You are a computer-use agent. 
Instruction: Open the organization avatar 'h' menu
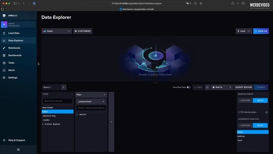pos(4,25)
